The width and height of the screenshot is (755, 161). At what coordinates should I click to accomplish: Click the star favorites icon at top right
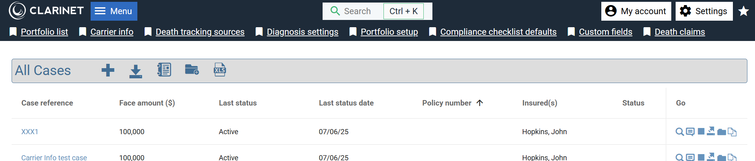744,11
